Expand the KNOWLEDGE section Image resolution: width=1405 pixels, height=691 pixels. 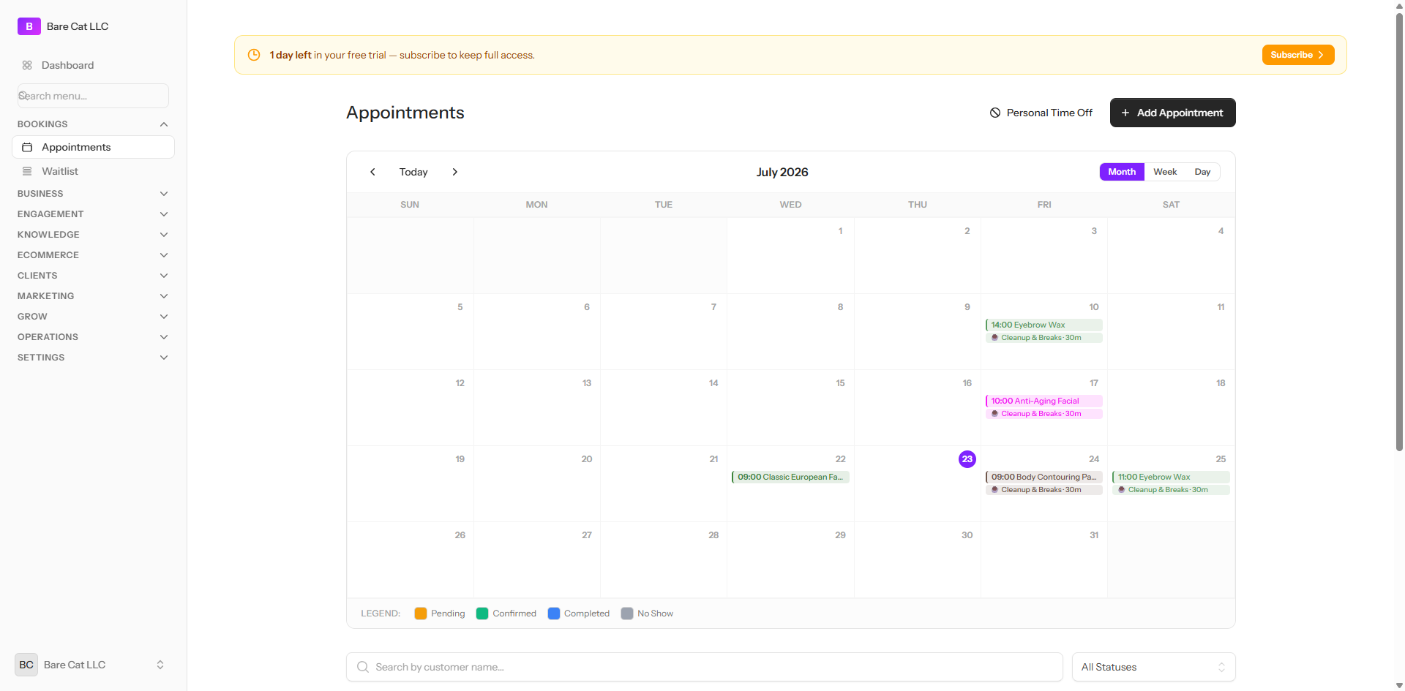[93, 235]
